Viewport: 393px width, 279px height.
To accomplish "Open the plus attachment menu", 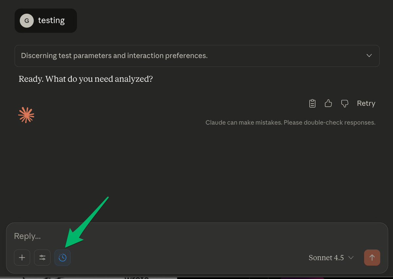I will pyautogui.click(x=22, y=258).
